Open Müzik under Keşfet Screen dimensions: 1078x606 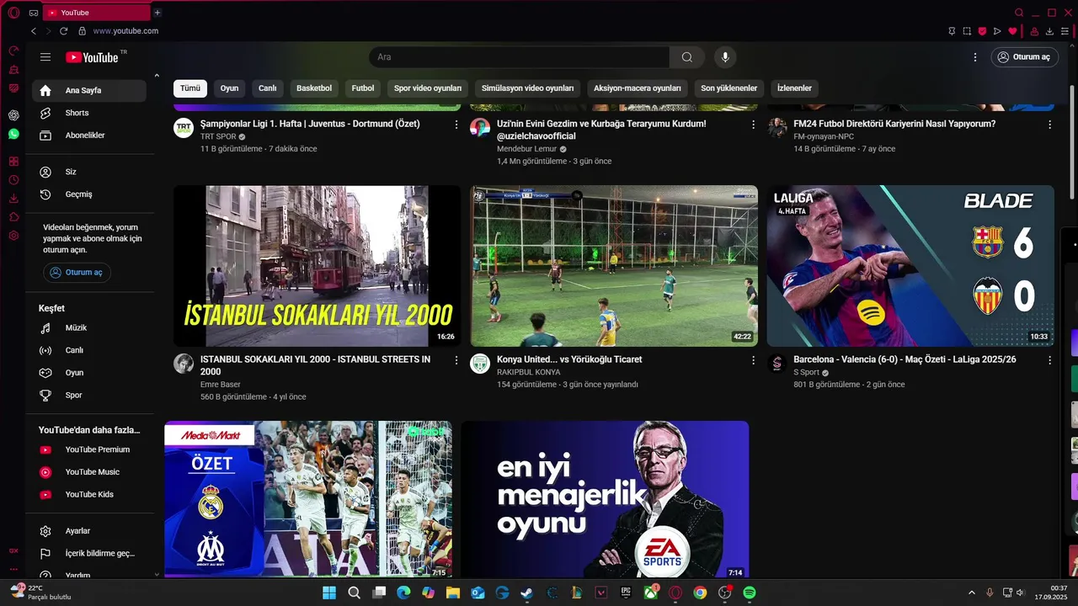[89, 327]
